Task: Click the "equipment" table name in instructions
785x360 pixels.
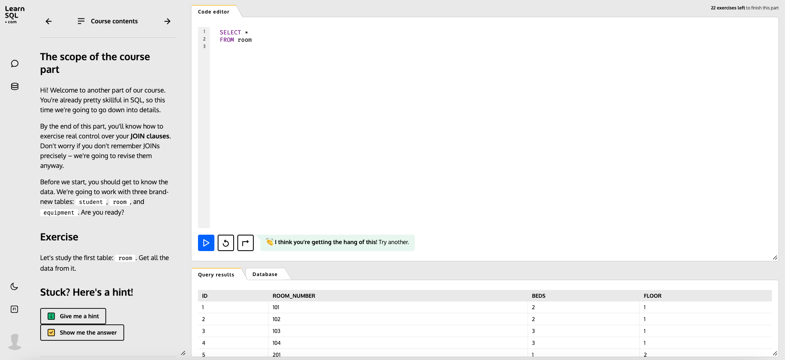Action: (59, 213)
